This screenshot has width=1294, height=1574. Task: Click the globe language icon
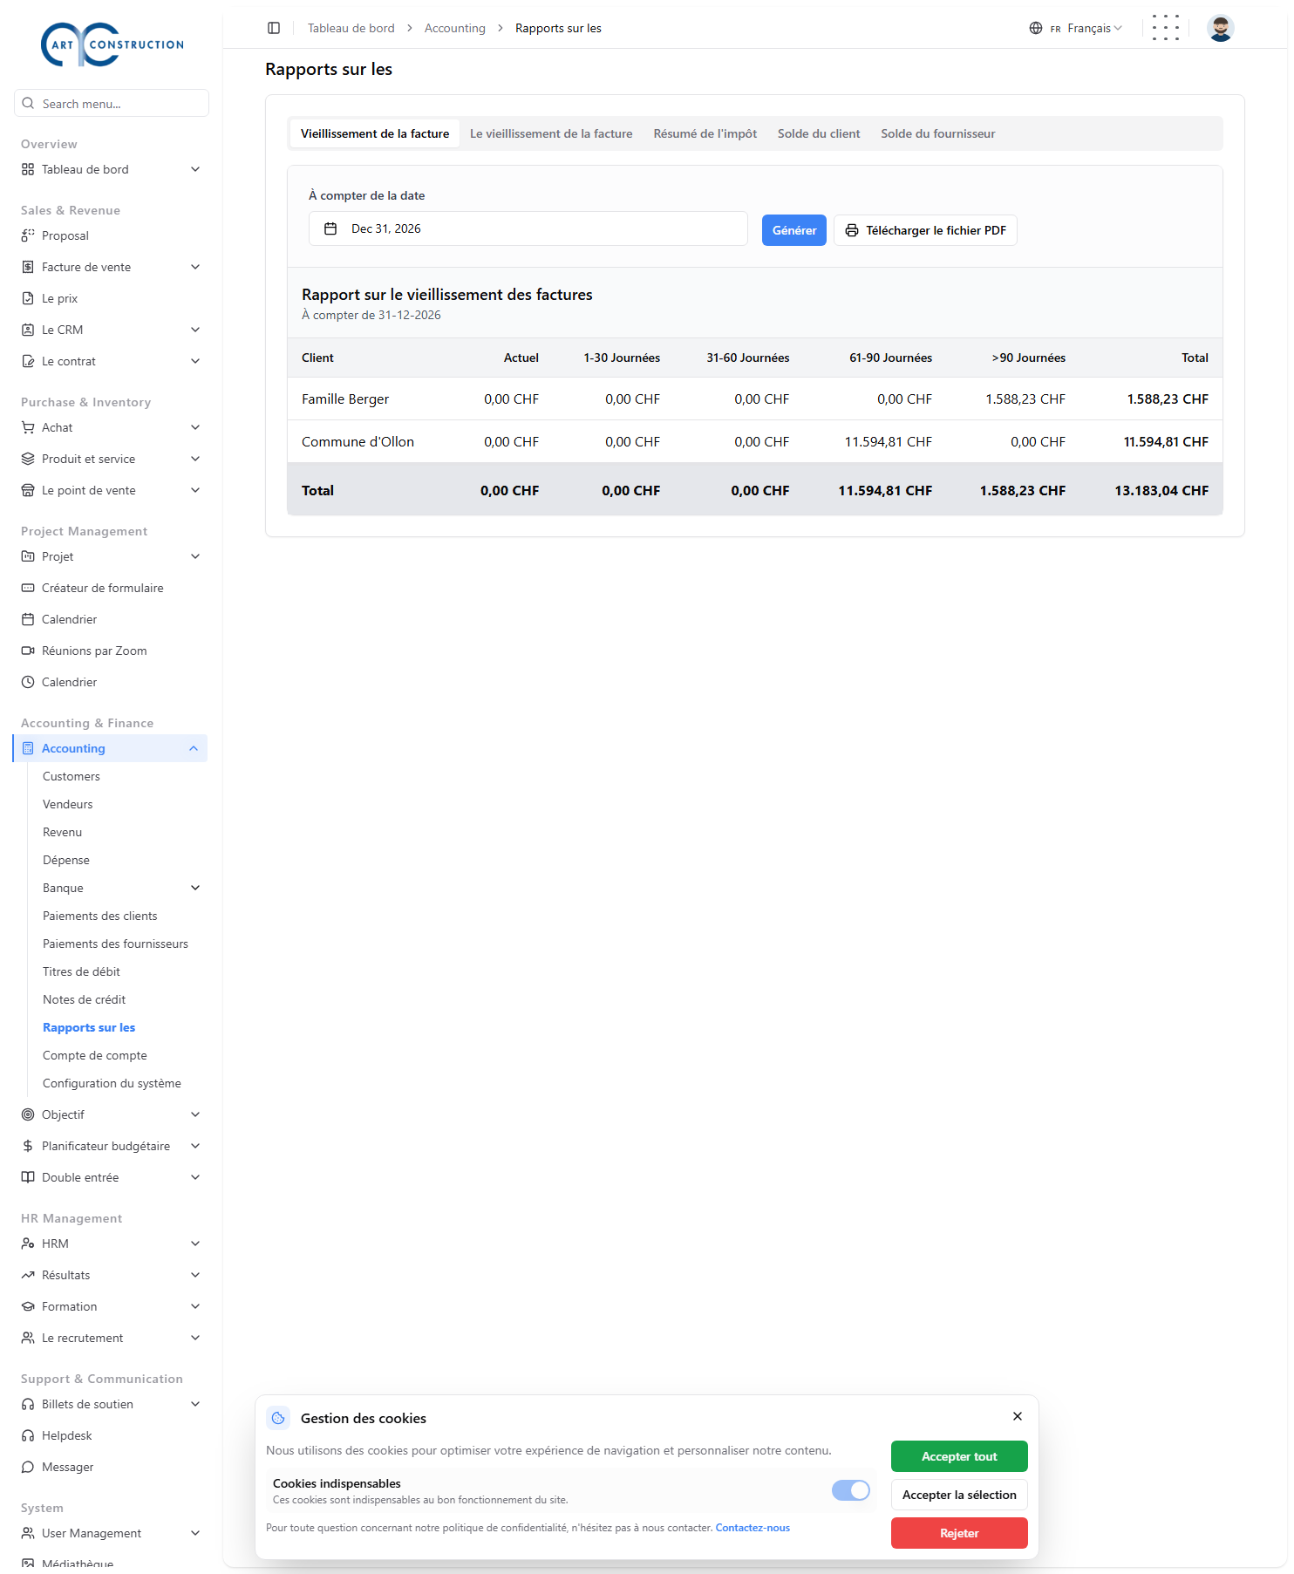click(x=1036, y=28)
